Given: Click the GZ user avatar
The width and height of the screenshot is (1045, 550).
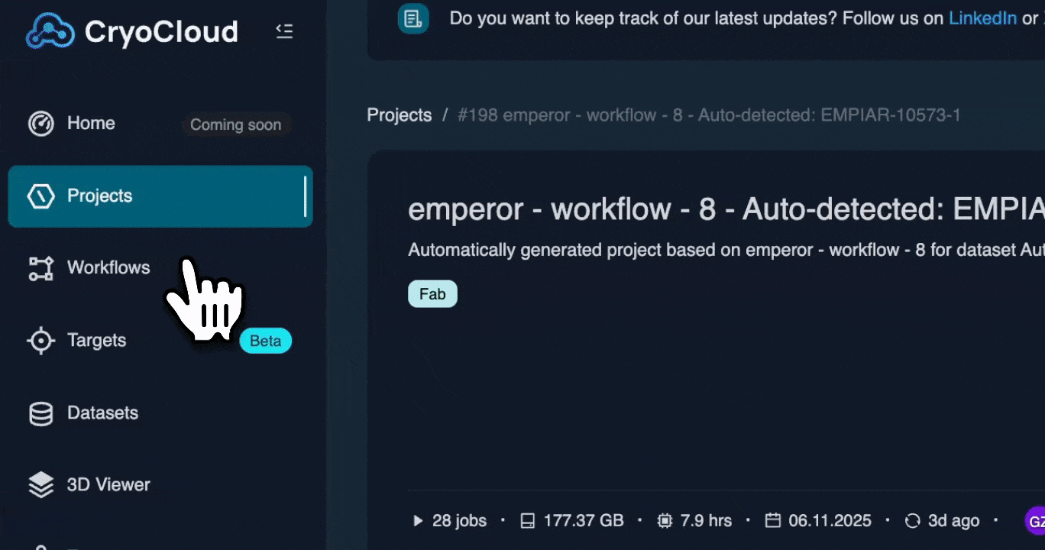Looking at the screenshot, I should [1037, 520].
